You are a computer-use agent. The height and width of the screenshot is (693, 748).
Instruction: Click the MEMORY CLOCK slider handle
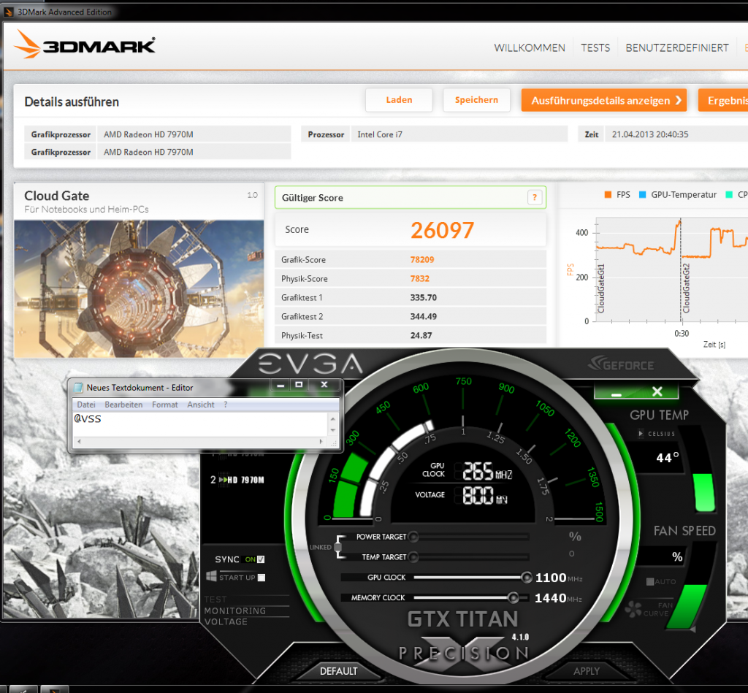[x=514, y=597]
